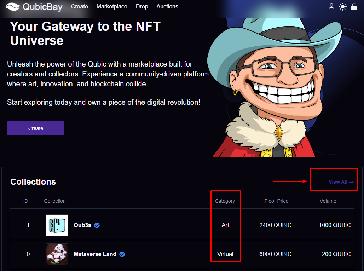Screen dimensions: 364x271
Task: Click the verified badge next to Qub3s
Action: click(x=97, y=225)
